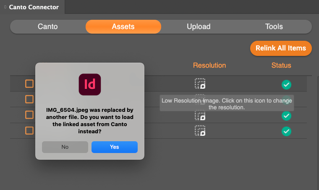Check the first asset row checkbox

click(x=29, y=84)
